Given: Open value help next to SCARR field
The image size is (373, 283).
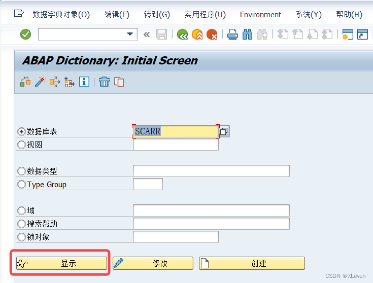Looking at the screenshot, I should click(224, 131).
